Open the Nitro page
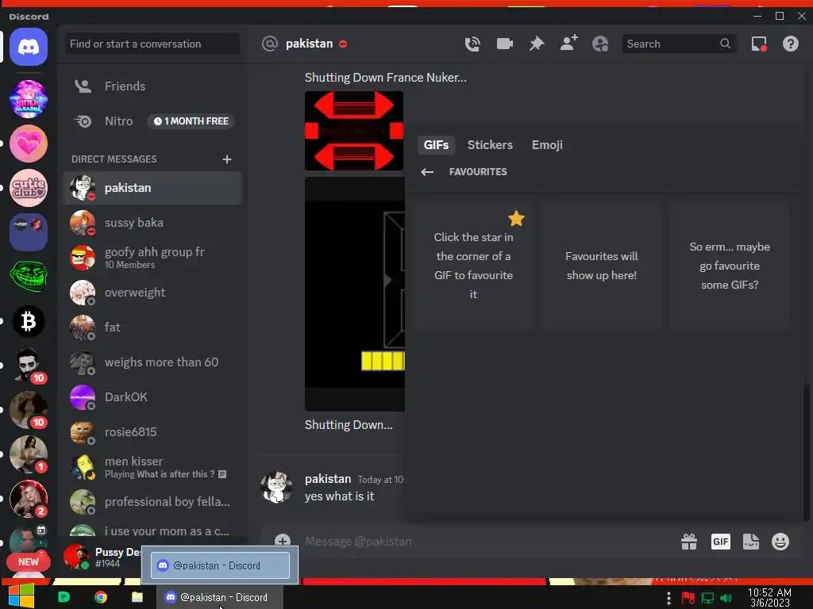The image size is (813, 609). pyautogui.click(x=152, y=121)
